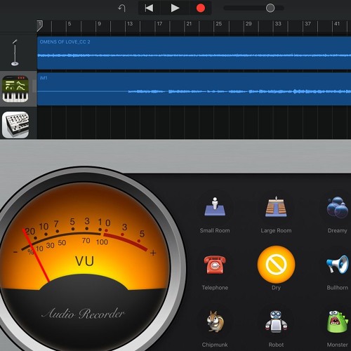351x351 pixels.
Task: Click the undo arrow icon
Action: tap(121, 8)
